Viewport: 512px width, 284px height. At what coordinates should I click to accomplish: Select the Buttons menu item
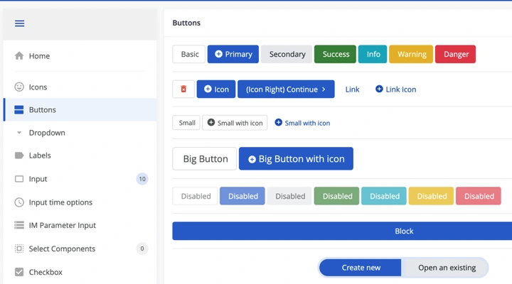[80, 109]
